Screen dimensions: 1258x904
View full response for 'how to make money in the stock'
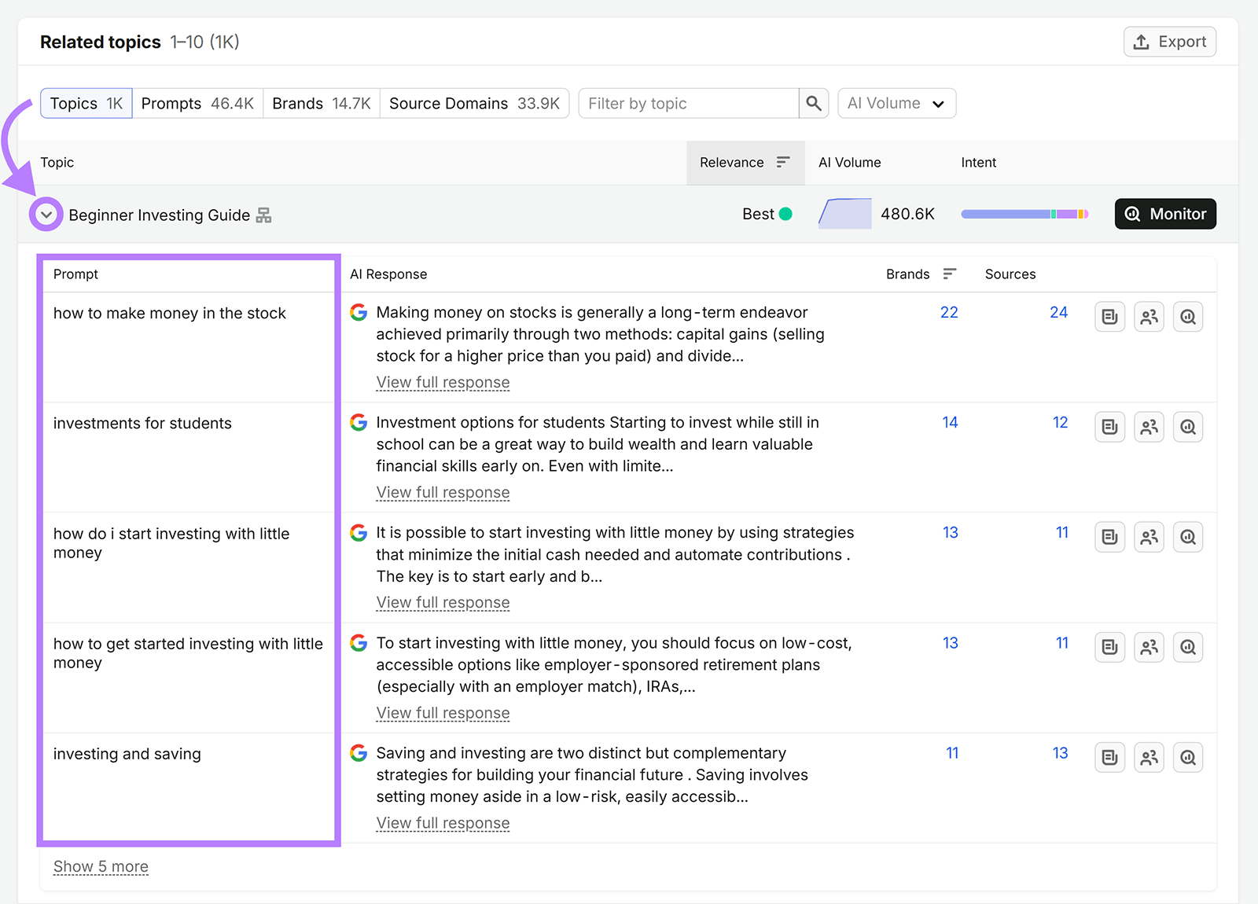[443, 382]
